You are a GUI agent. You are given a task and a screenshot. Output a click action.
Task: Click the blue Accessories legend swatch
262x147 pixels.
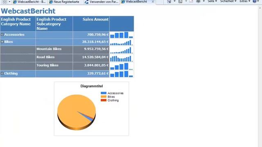(x=104, y=93)
